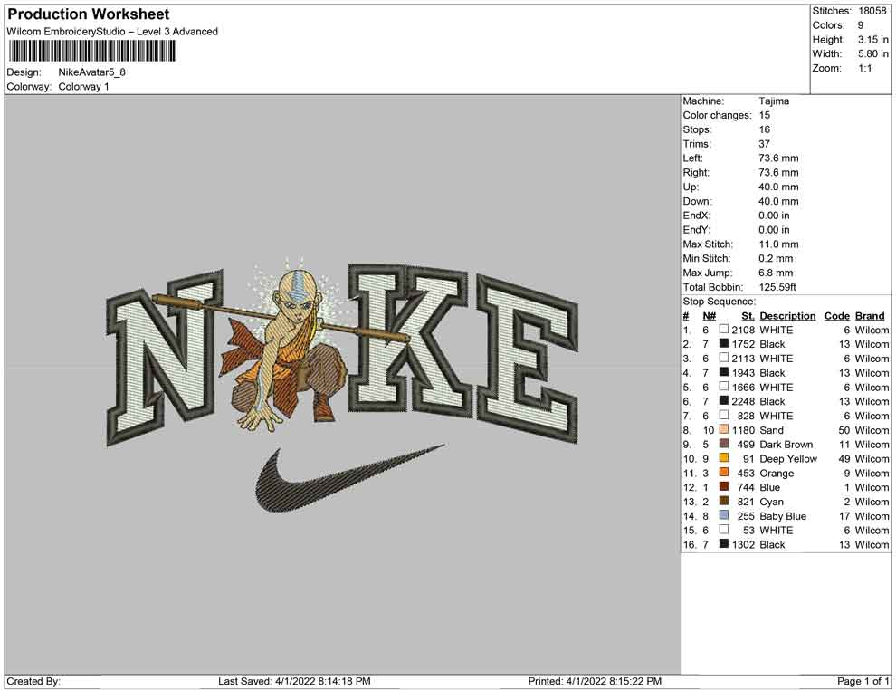896x690 pixels.
Task: Click the Color changes value '15'
Action: 765,115
